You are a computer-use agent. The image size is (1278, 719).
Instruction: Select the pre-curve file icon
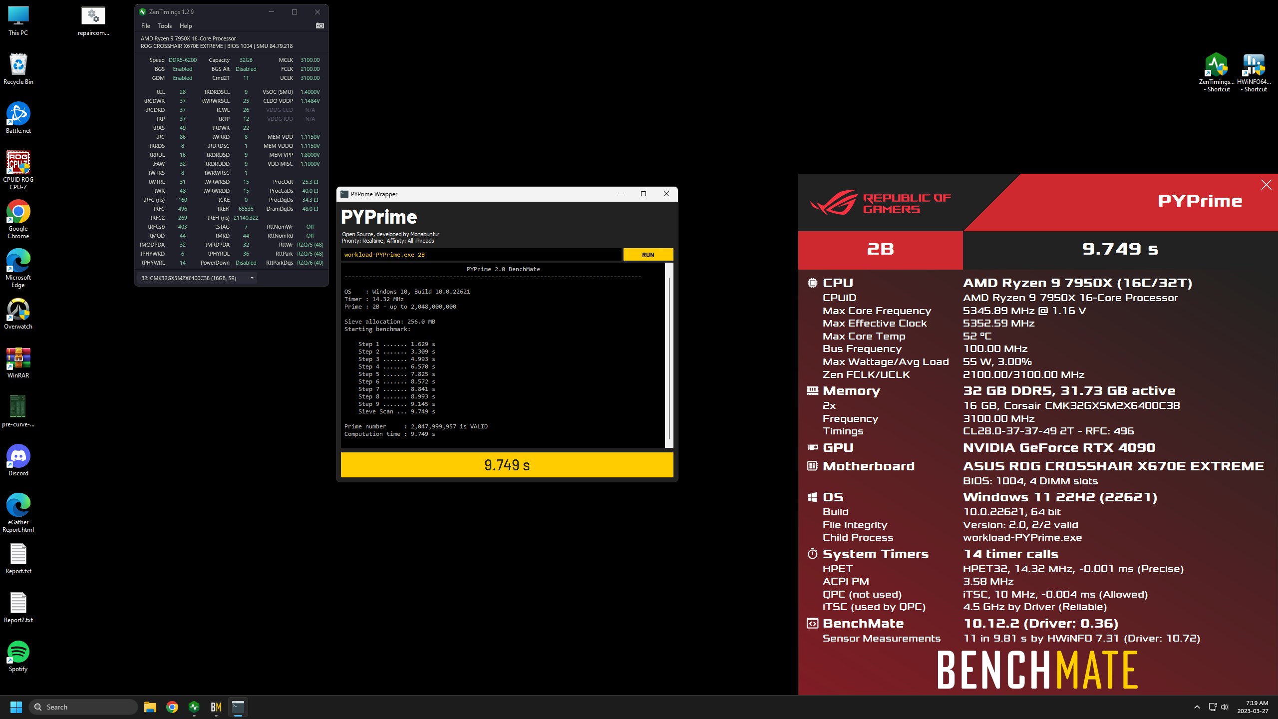(18, 411)
